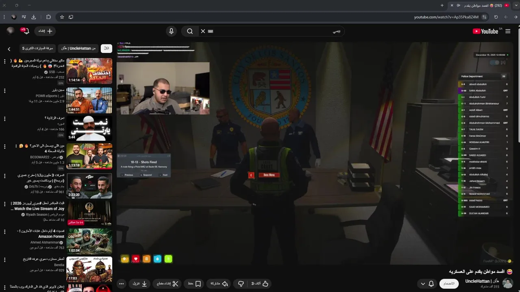The height and width of the screenshot is (292, 520).
Task: Bookmark this page with the star
Action: pos(62,17)
